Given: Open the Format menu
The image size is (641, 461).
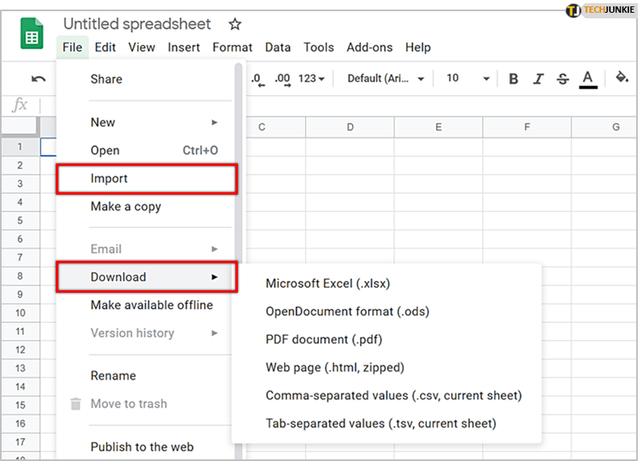Looking at the screenshot, I should 232,47.
